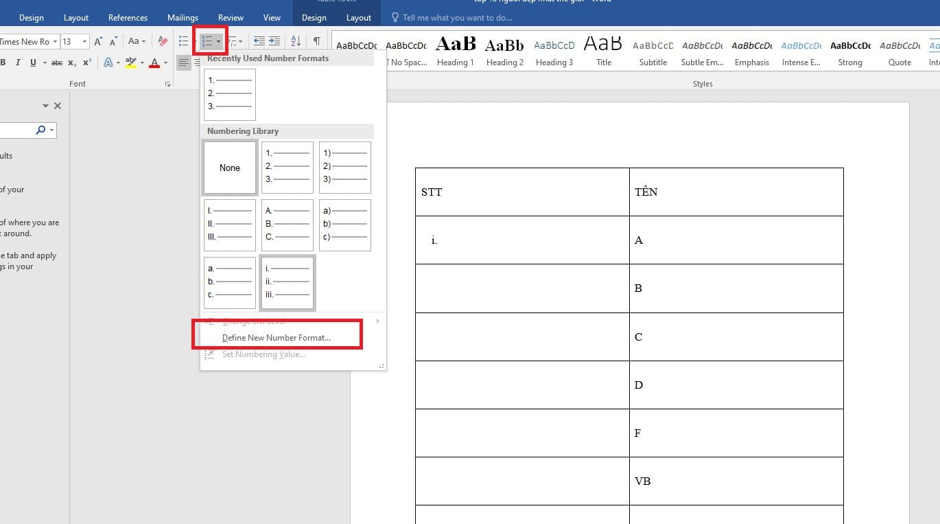Toggle Subscript formatting
This screenshot has height=524, width=940.
click(72, 62)
